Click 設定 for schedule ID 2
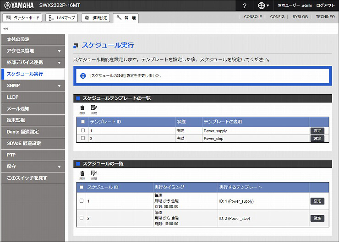This screenshot has width=339, height=242. click(317, 218)
